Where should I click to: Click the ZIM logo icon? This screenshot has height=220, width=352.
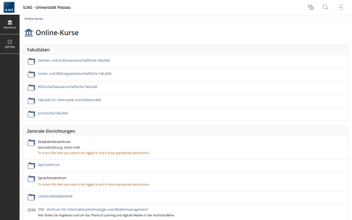pos(32,210)
